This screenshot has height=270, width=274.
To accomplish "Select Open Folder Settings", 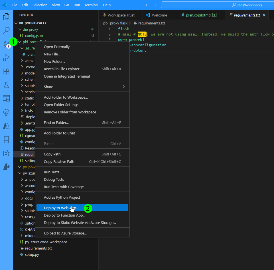I will coord(82,105).
